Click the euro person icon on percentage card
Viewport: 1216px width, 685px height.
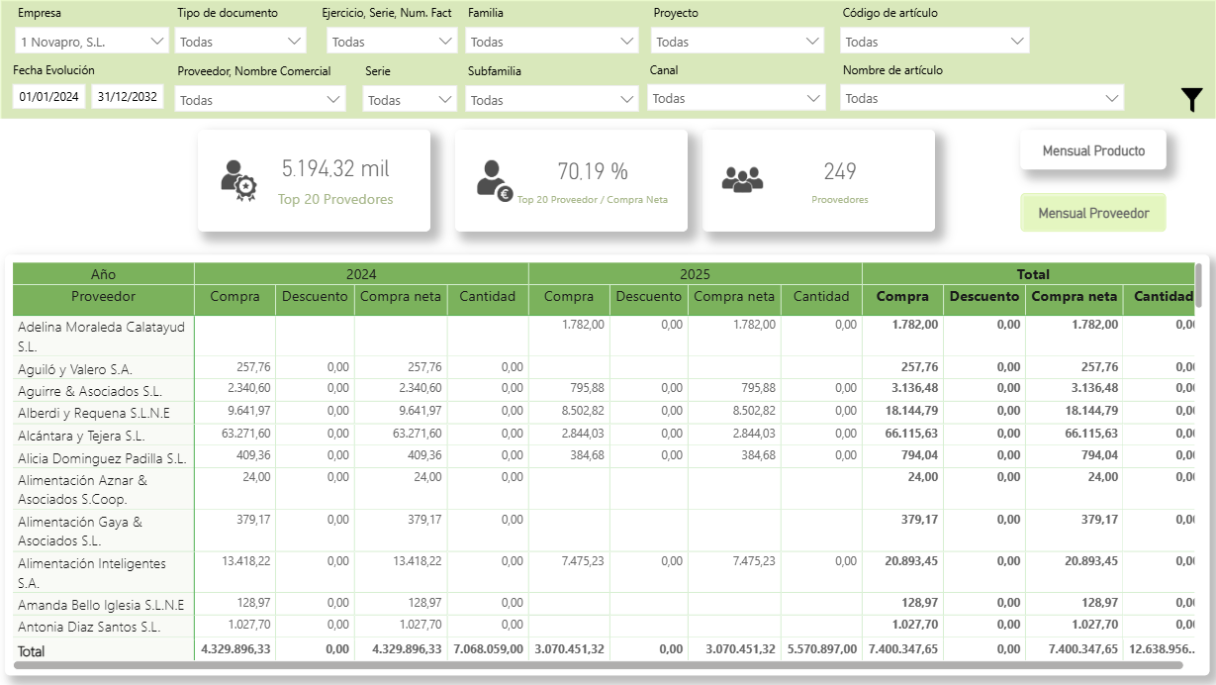point(493,179)
